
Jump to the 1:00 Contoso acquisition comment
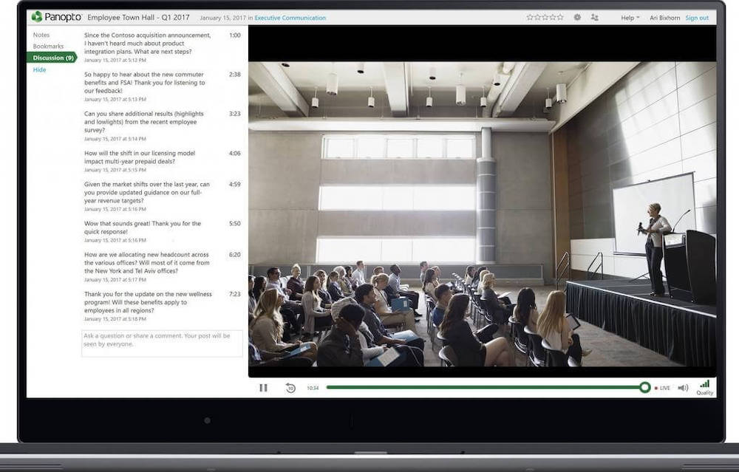tap(234, 35)
